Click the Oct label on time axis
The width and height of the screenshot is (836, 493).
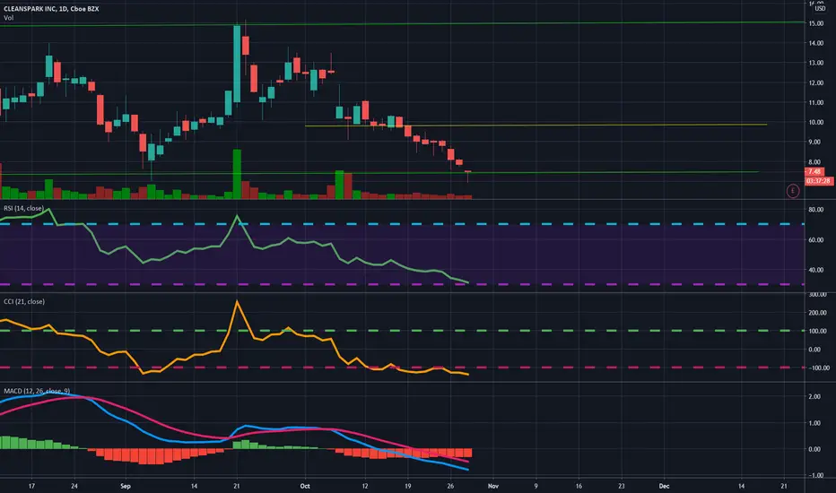coord(305,486)
